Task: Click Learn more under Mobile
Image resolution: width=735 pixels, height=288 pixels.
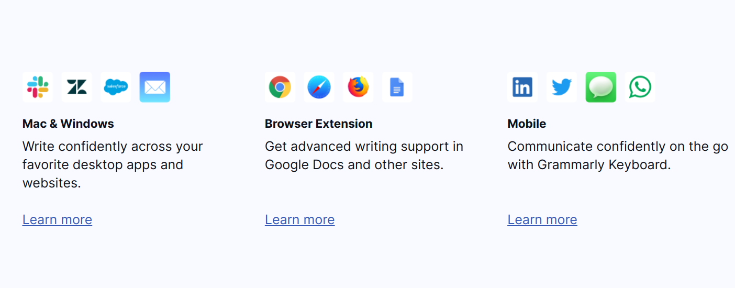Action: tap(542, 219)
